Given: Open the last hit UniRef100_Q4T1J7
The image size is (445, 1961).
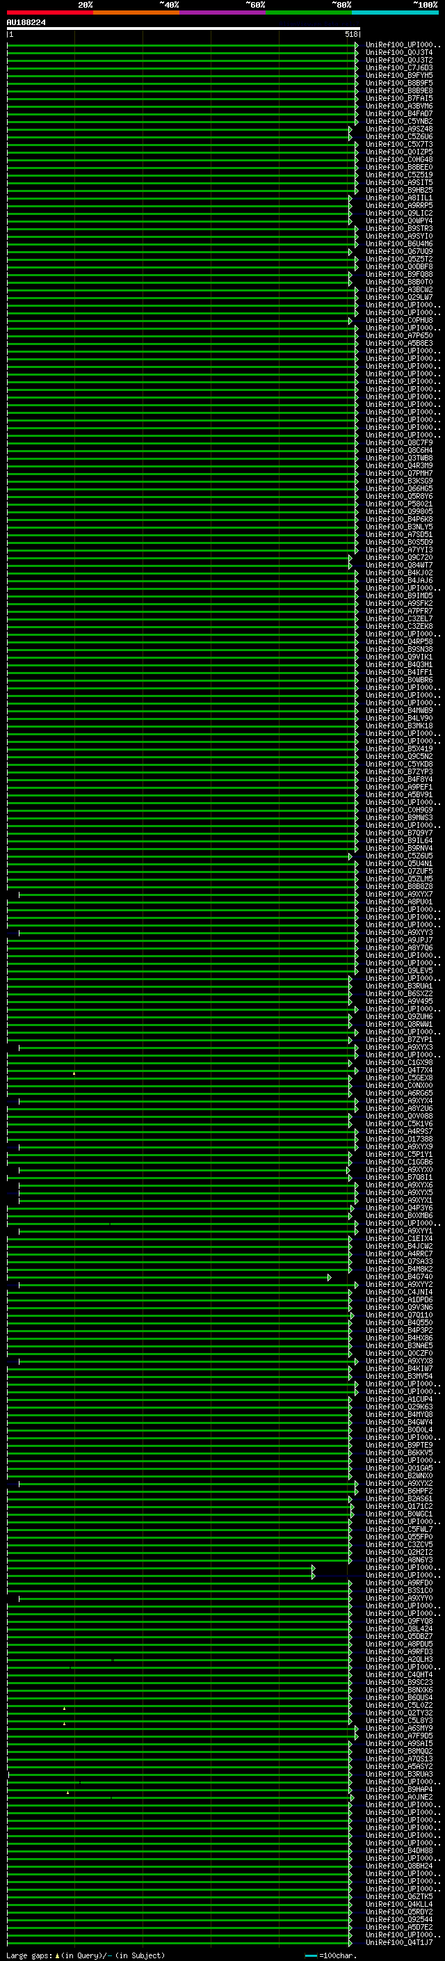Looking at the screenshot, I should pos(399,1943).
